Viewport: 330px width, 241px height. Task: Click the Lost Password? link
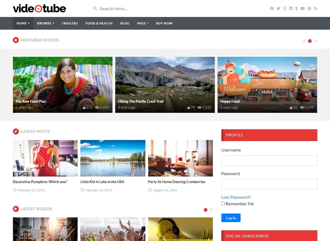[236, 197]
